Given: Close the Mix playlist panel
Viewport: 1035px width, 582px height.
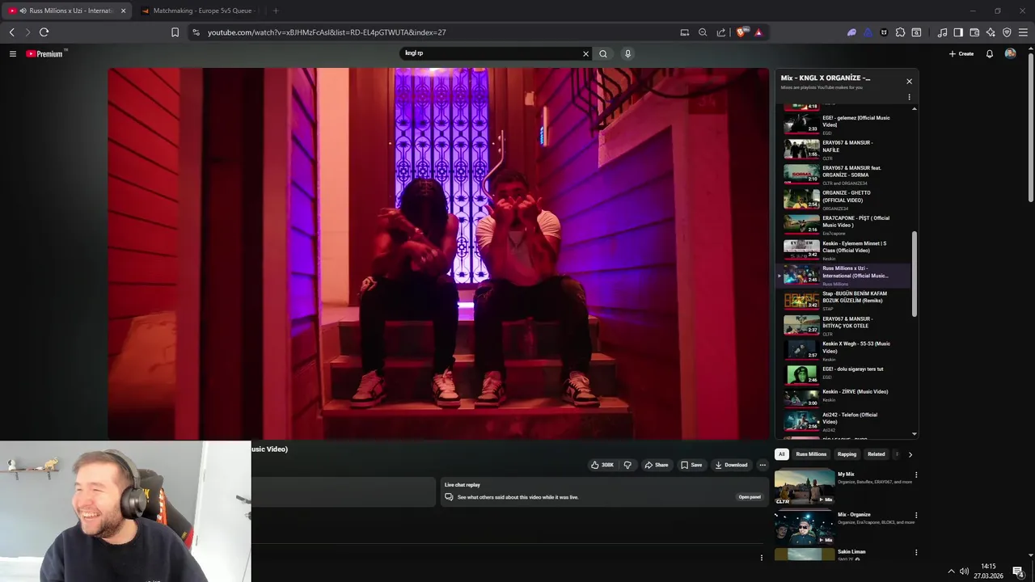Looking at the screenshot, I should [909, 81].
